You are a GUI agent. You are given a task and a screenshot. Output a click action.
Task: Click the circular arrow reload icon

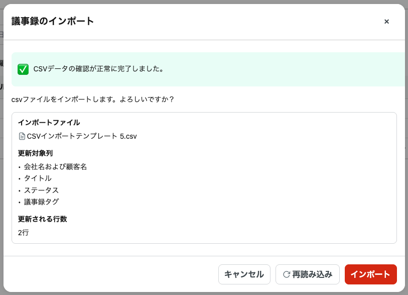pos(287,274)
